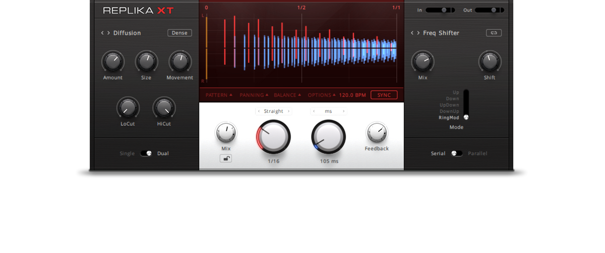The width and height of the screenshot is (605, 253).
Task: Toggle the link icon beside Freq Shifter
Action: (x=494, y=33)
